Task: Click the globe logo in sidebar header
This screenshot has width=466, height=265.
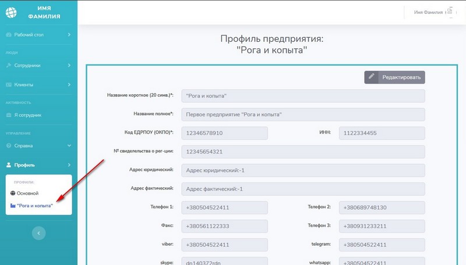Action: 11,11
